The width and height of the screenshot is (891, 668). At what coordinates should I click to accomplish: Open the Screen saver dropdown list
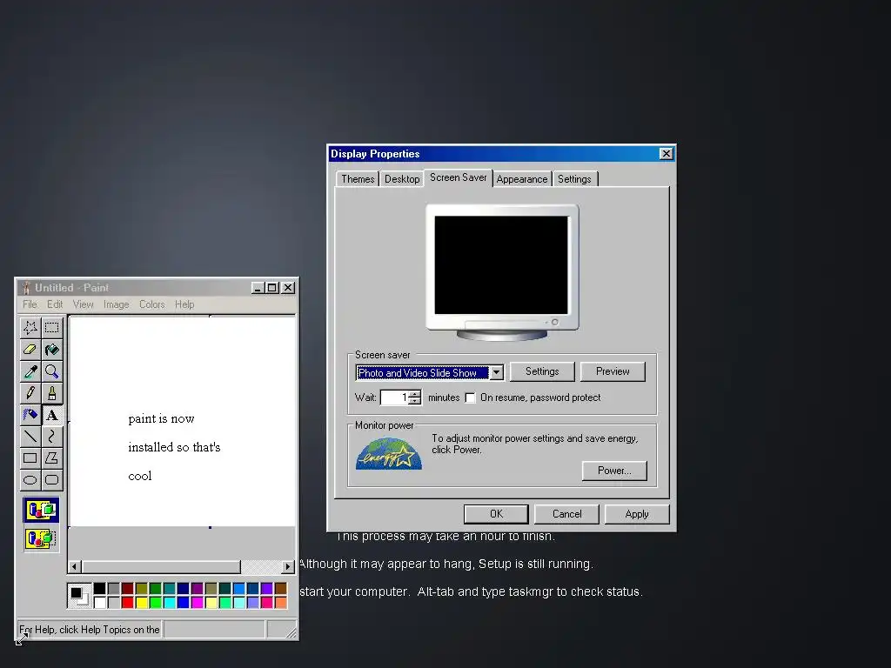pyautogui.click(x=496, y=372)
